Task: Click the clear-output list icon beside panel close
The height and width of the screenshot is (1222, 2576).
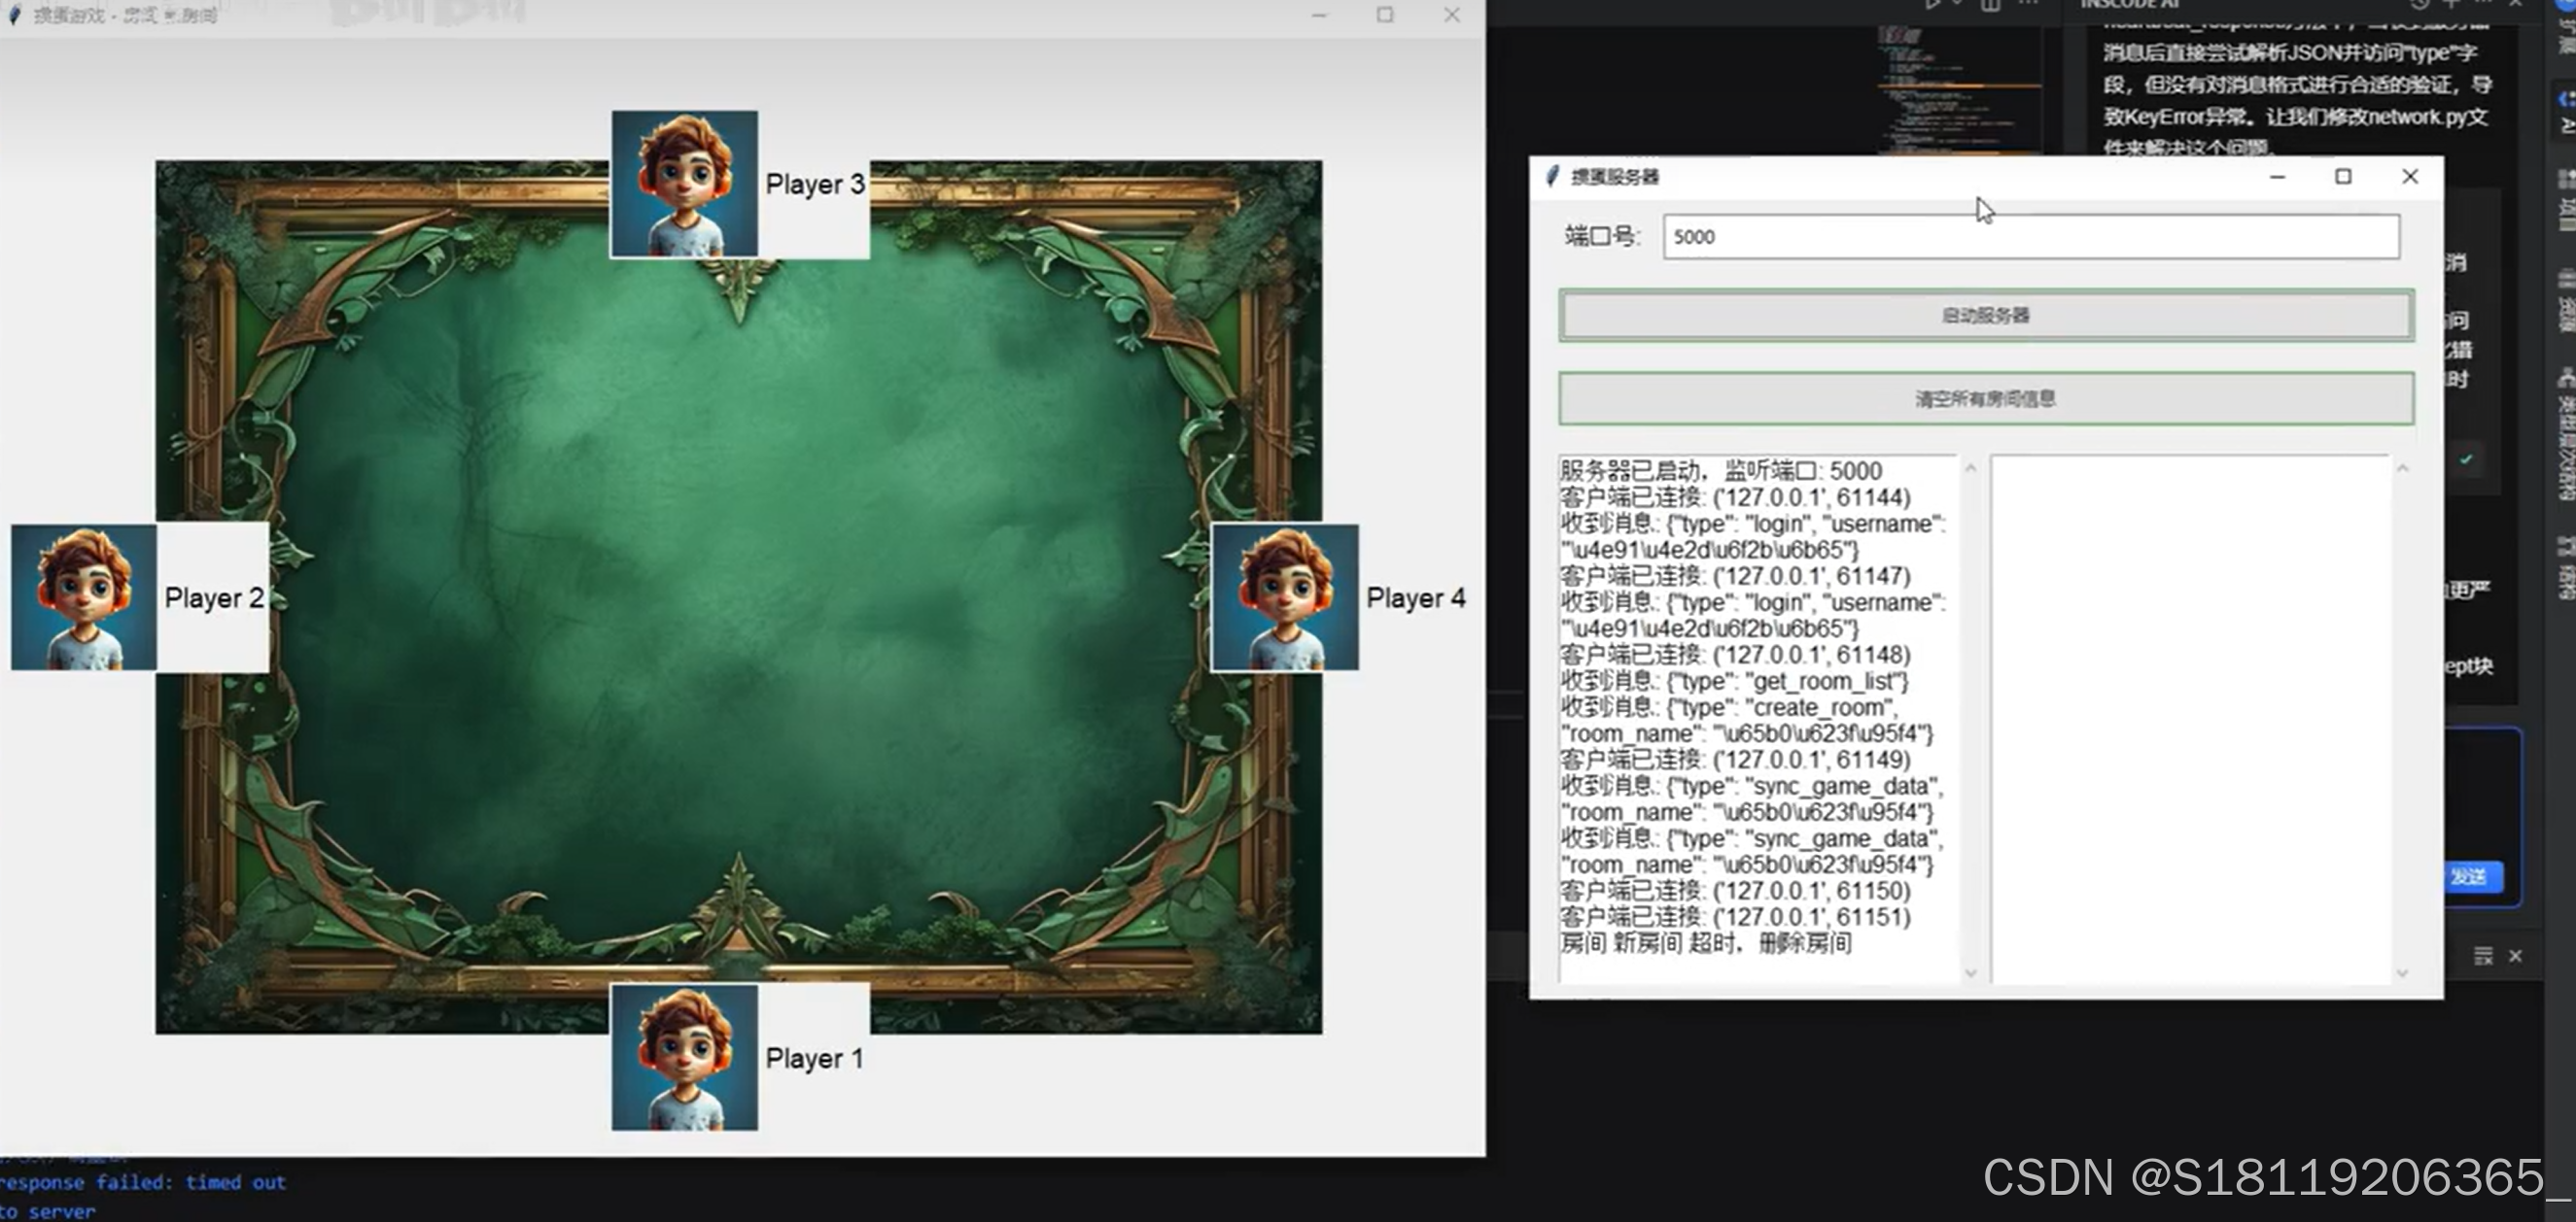Action: tap(2483, 956)
